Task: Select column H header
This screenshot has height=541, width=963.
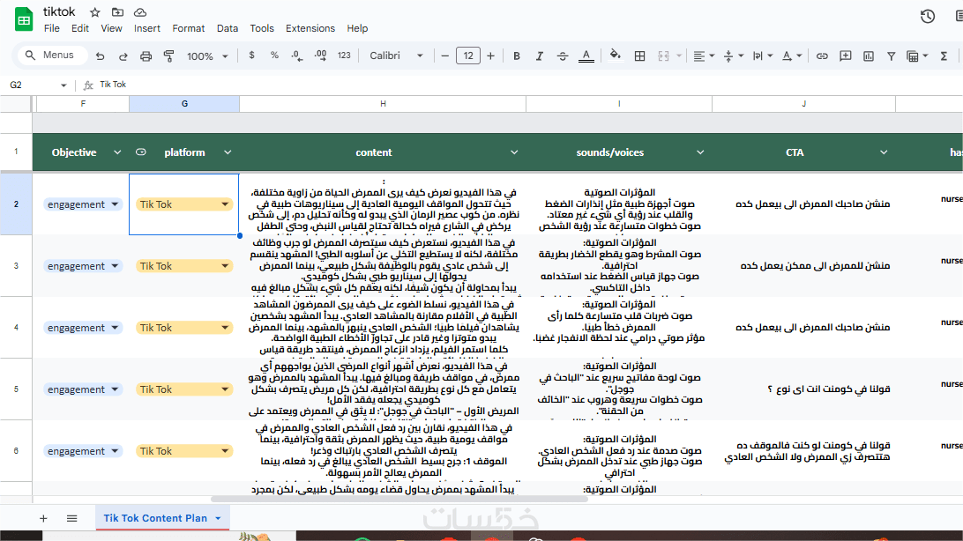Action: point(383,104)
